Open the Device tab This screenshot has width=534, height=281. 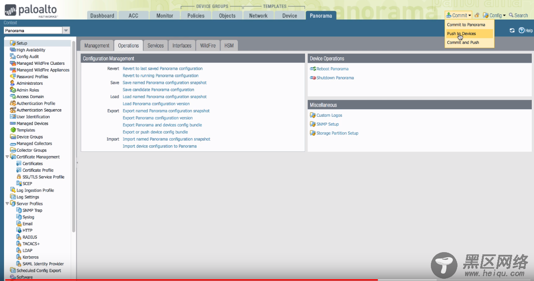(289, 16)
